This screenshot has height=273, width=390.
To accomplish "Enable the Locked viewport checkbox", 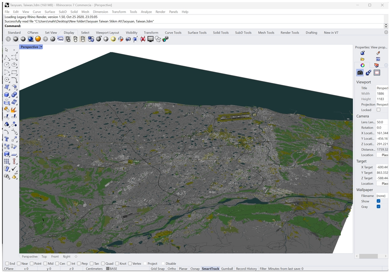I will point(378,110).
